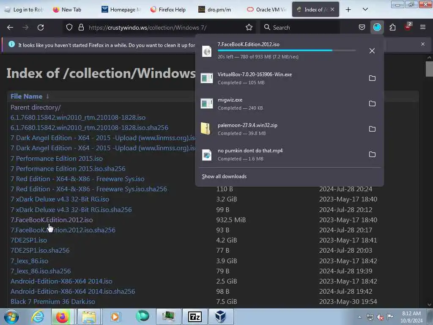Show hidden system tray icons

point(359,317)
